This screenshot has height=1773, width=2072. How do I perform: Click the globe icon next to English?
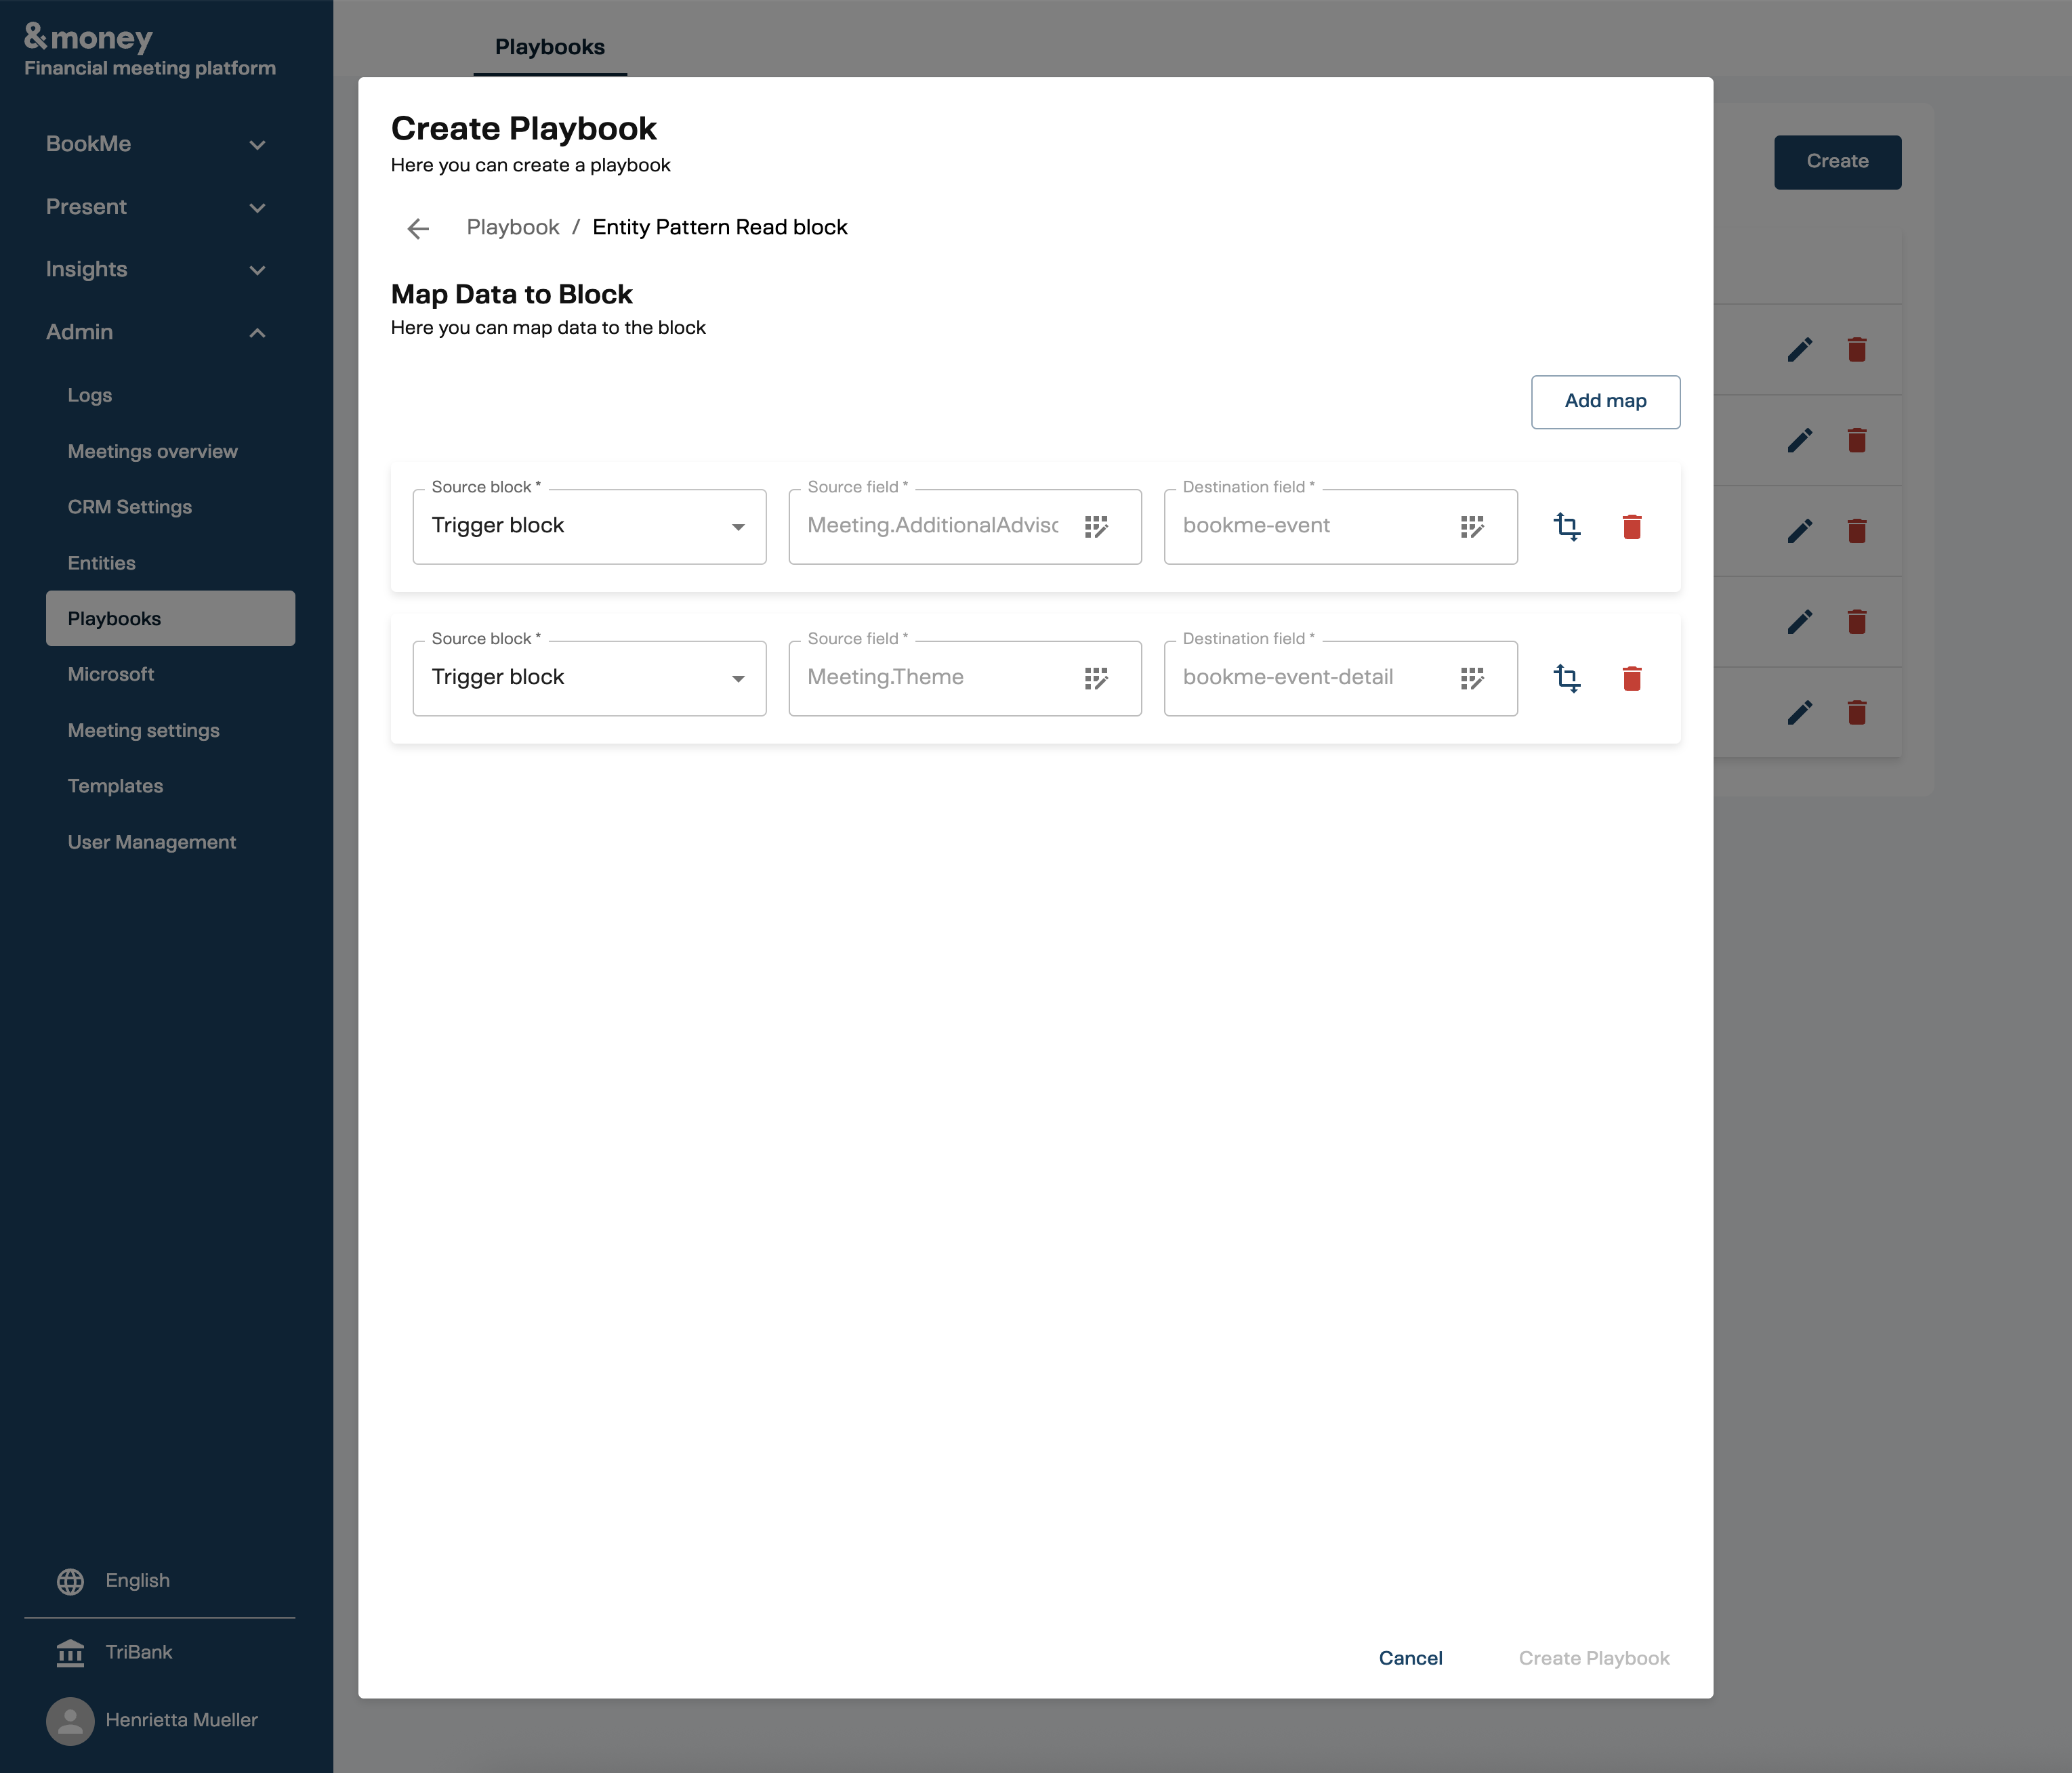[x=70, y=1580]
